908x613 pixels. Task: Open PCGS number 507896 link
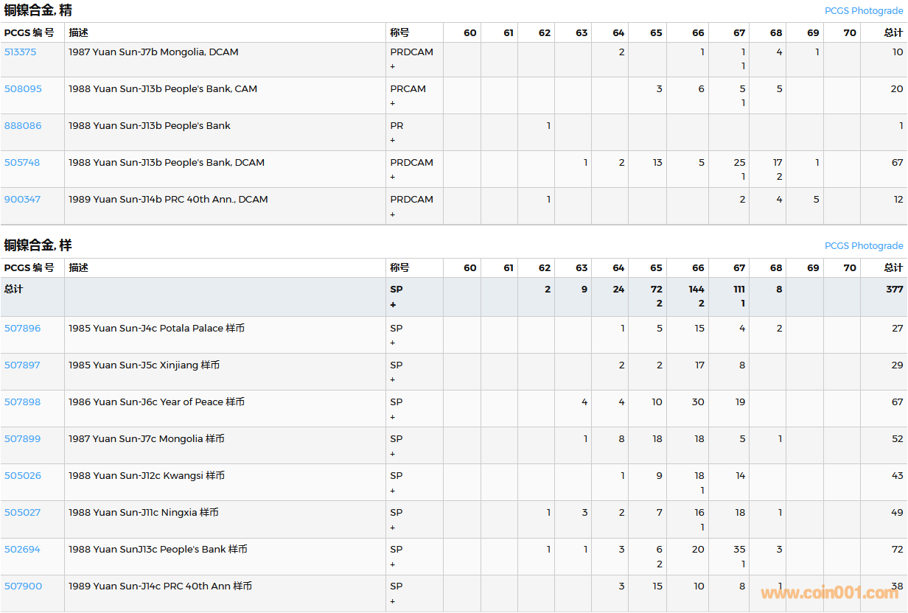(x=23, y=329)
